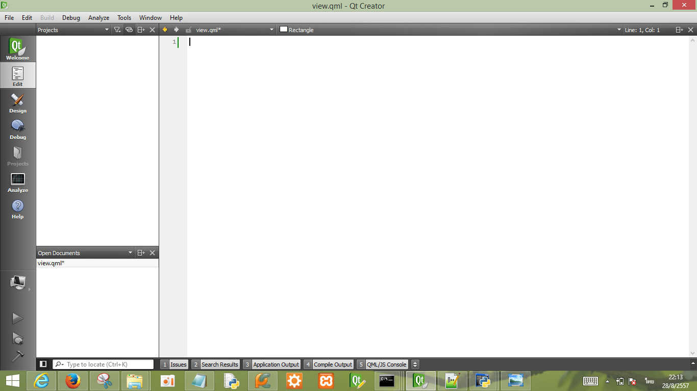Click the filter icon in the Projects panel
This screenshot has width=697, height=391.
tap(117, 30)
